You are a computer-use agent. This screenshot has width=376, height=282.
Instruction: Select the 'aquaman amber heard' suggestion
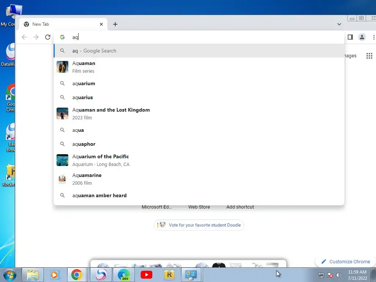click(x=199, y=195)
